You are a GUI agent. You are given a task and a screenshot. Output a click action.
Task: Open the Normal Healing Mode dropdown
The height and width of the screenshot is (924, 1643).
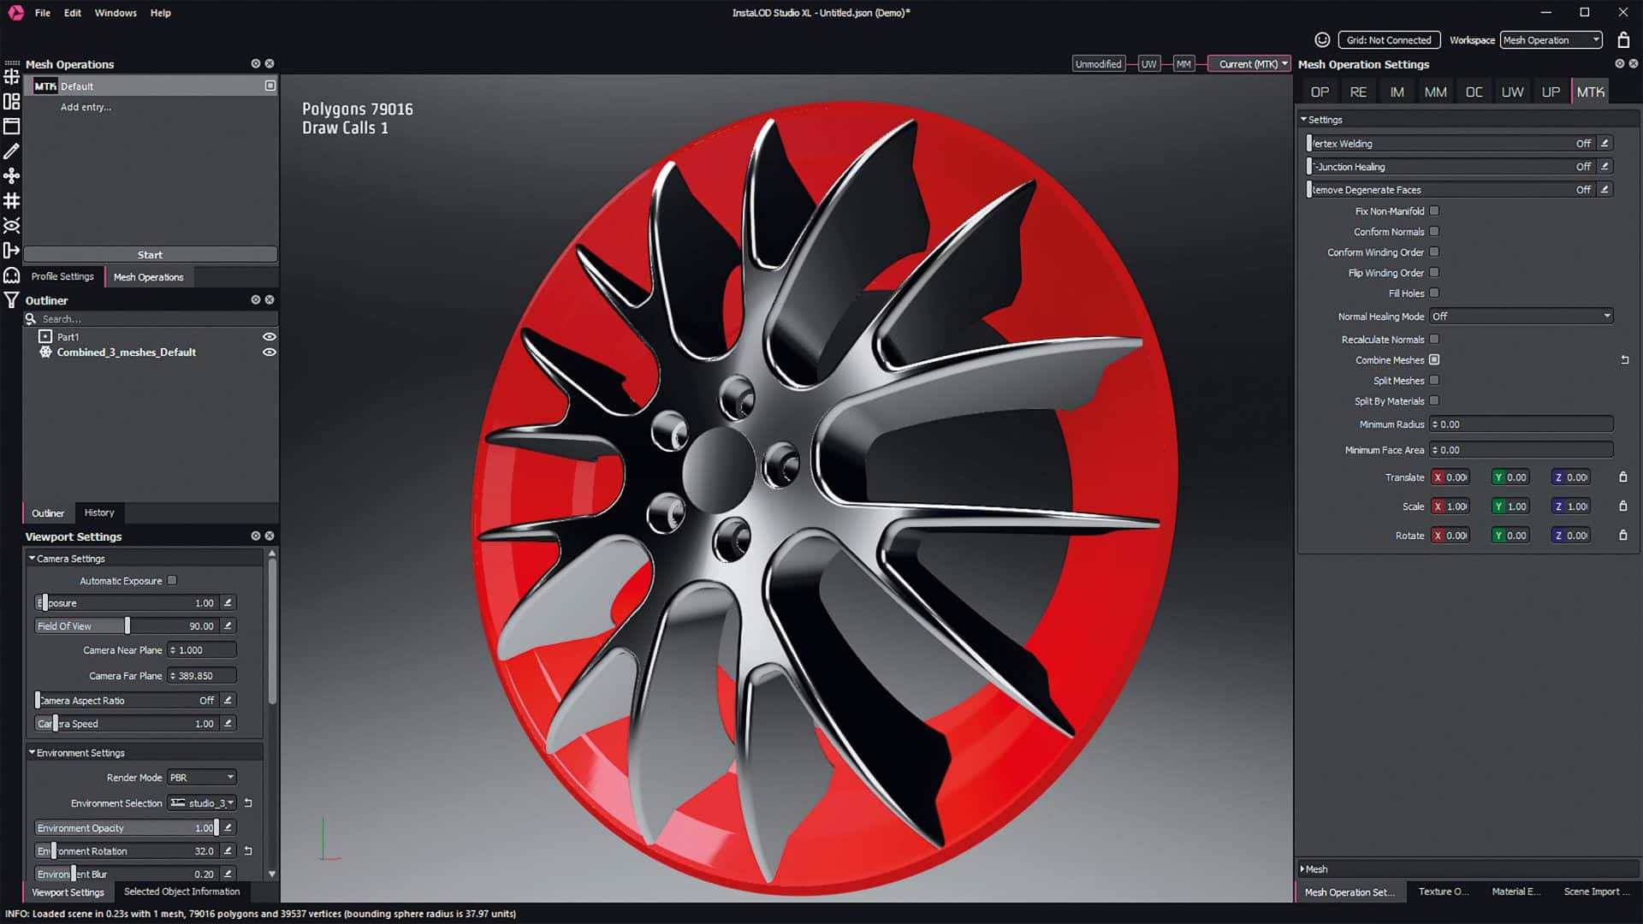(1520, 316)
